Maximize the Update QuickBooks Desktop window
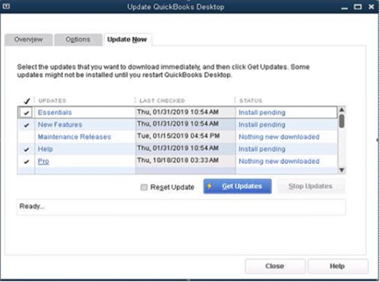The image size is (380, 282). pos(358,6)
